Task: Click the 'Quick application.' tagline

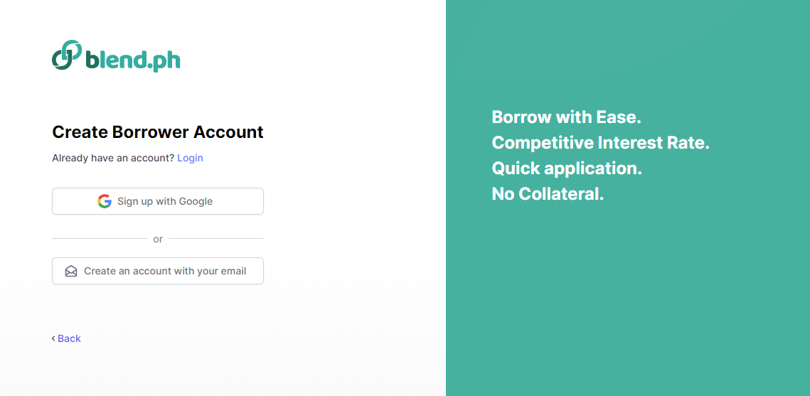Action: [567, 168]
